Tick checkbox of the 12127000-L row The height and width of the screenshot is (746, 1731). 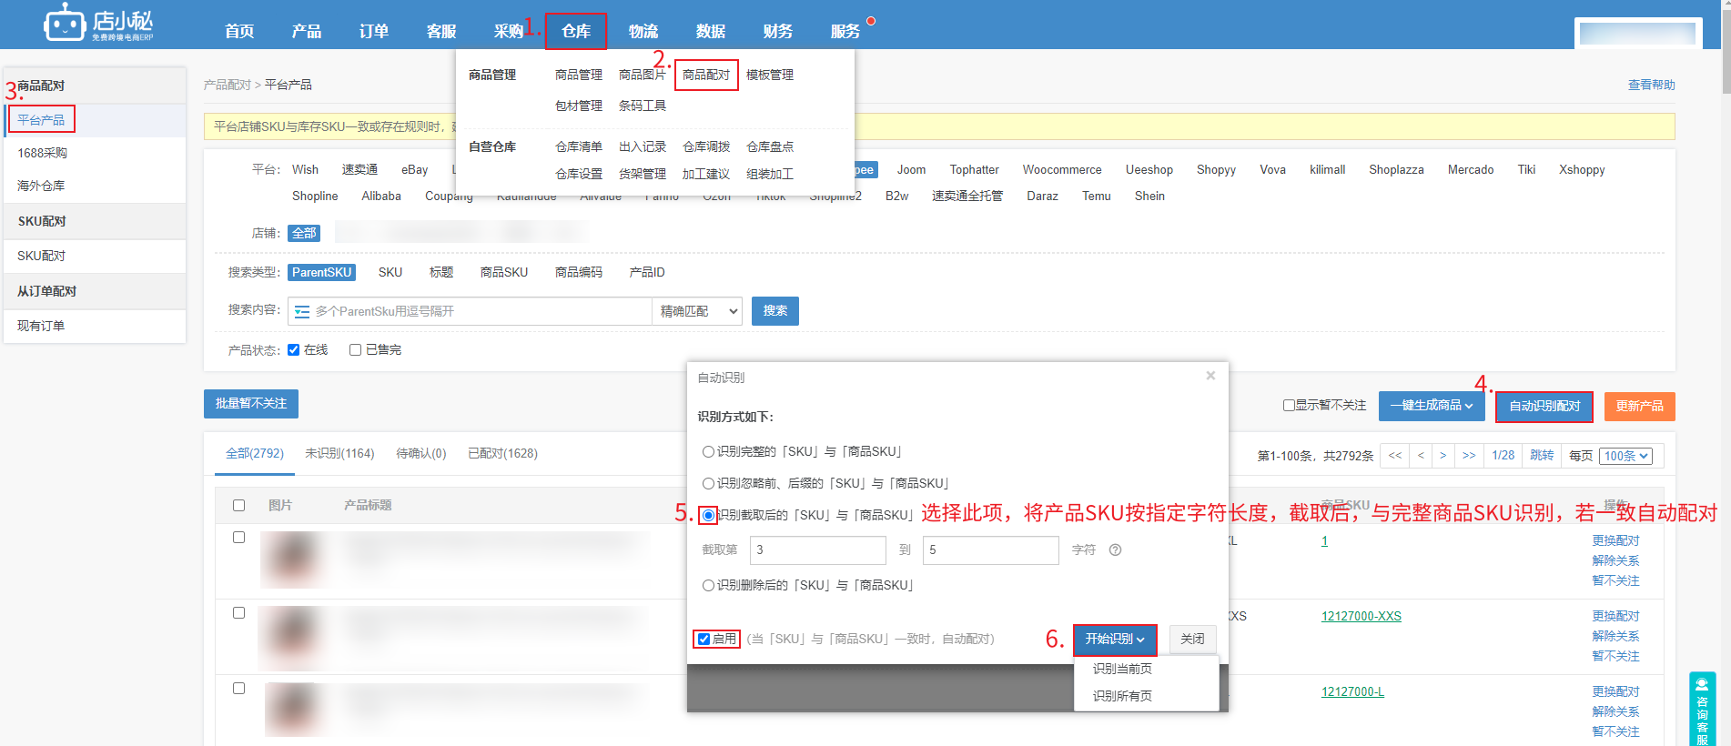point(238,689)
